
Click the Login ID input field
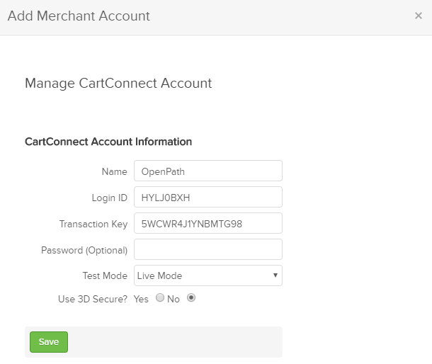[x=208, y=197]
